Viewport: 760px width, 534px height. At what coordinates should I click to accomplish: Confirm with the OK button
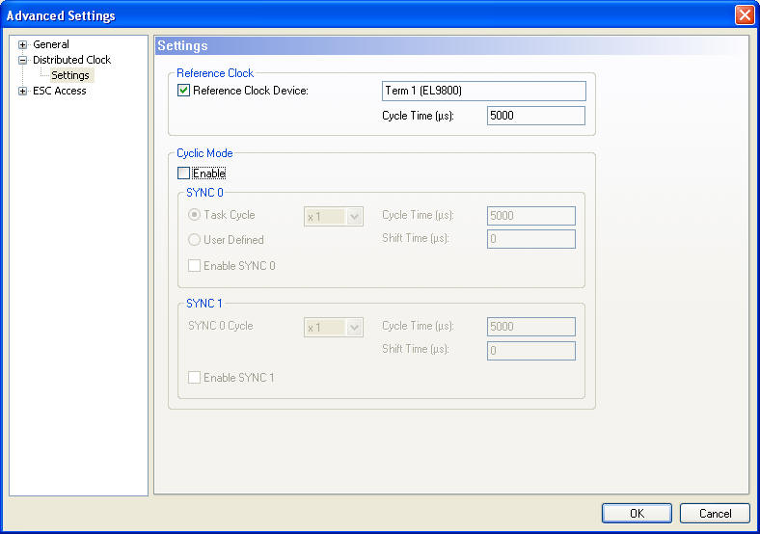[637, 513]
